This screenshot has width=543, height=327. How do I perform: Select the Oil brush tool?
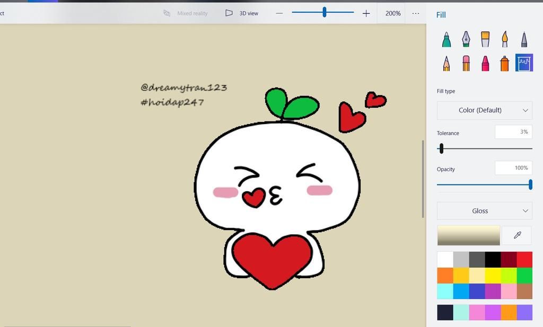coord(485,39)
